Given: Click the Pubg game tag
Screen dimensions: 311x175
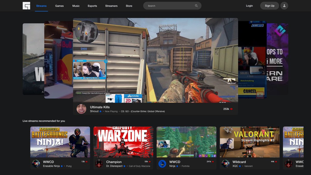Looking at the screenshot, I should click(x=69, y=166).
